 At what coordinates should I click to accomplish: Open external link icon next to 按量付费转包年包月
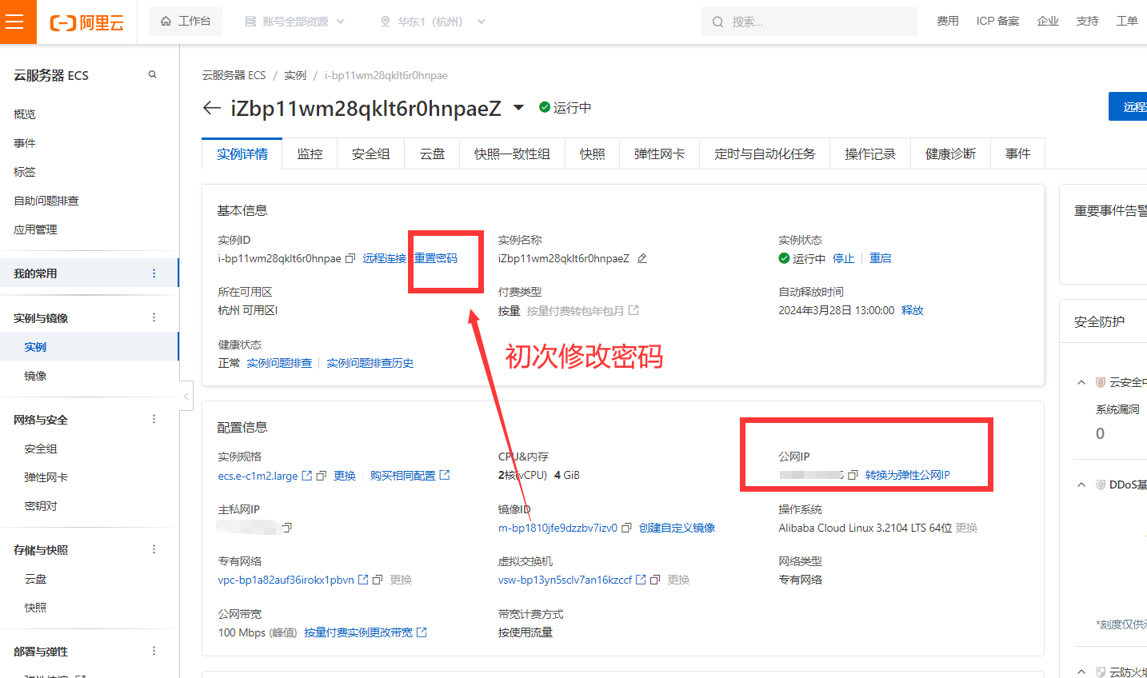[633, 310]
